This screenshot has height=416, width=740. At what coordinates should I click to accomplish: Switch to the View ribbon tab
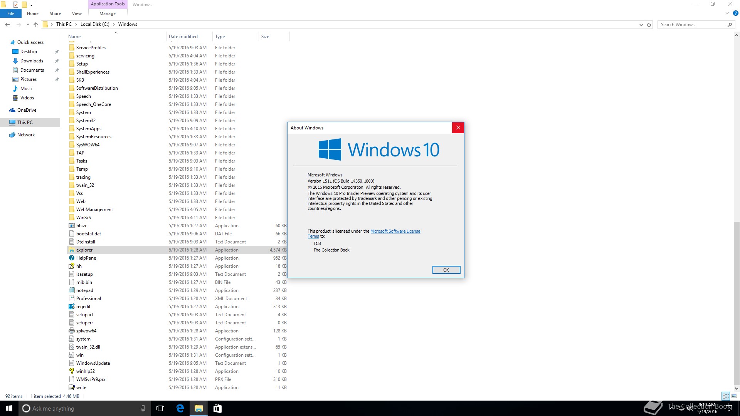(77, 13)
